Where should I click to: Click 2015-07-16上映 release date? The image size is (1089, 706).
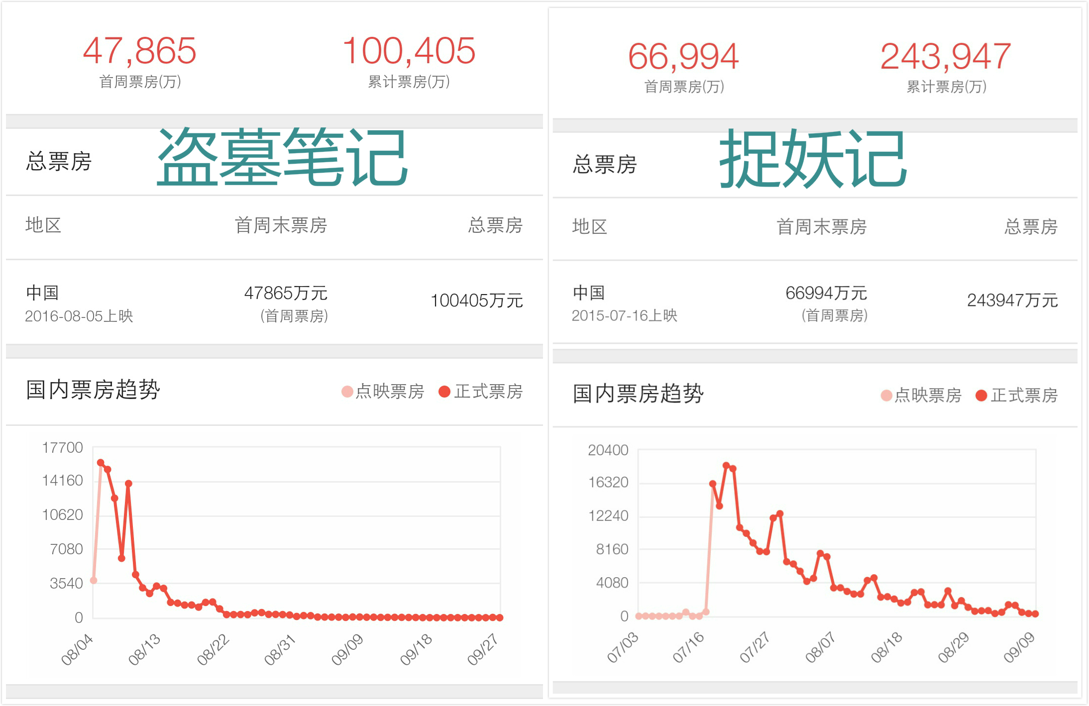coord(625,316)
